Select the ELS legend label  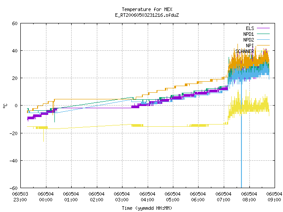pyautogui.click(x=250, y=28)
